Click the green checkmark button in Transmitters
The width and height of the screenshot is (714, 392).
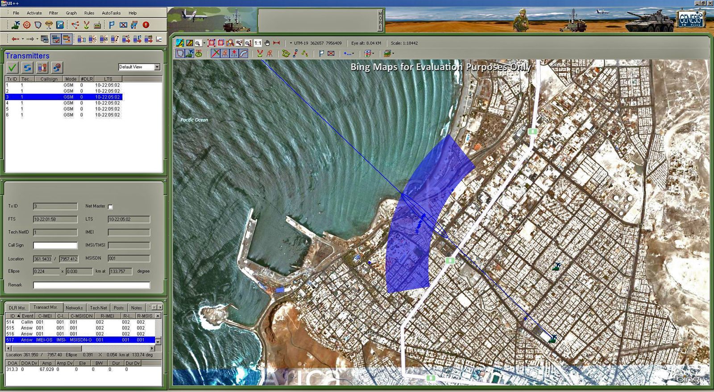coord(12,67)
